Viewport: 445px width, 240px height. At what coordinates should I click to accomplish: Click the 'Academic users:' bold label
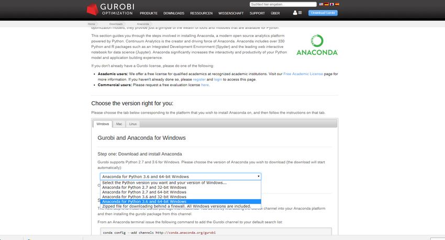[113, 74]
